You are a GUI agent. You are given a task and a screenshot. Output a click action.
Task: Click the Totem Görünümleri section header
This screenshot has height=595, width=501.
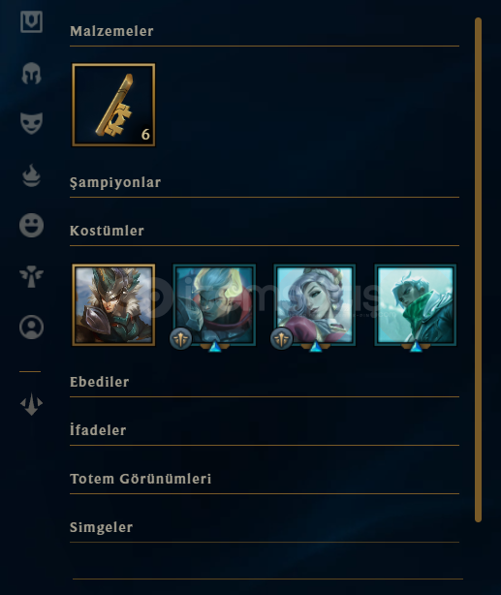pyautogui.click(x=141, y=479)
